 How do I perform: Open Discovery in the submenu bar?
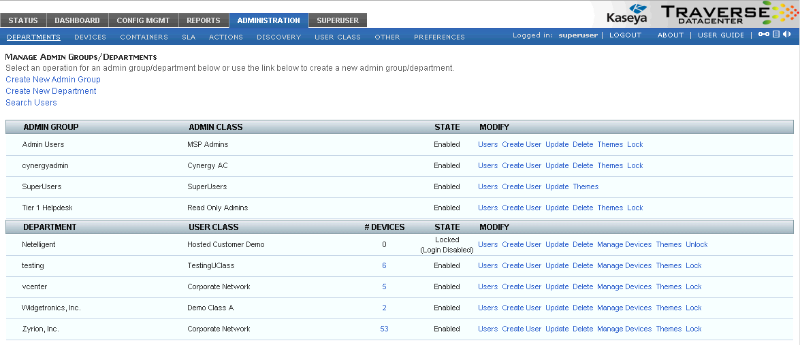point(278,37)
